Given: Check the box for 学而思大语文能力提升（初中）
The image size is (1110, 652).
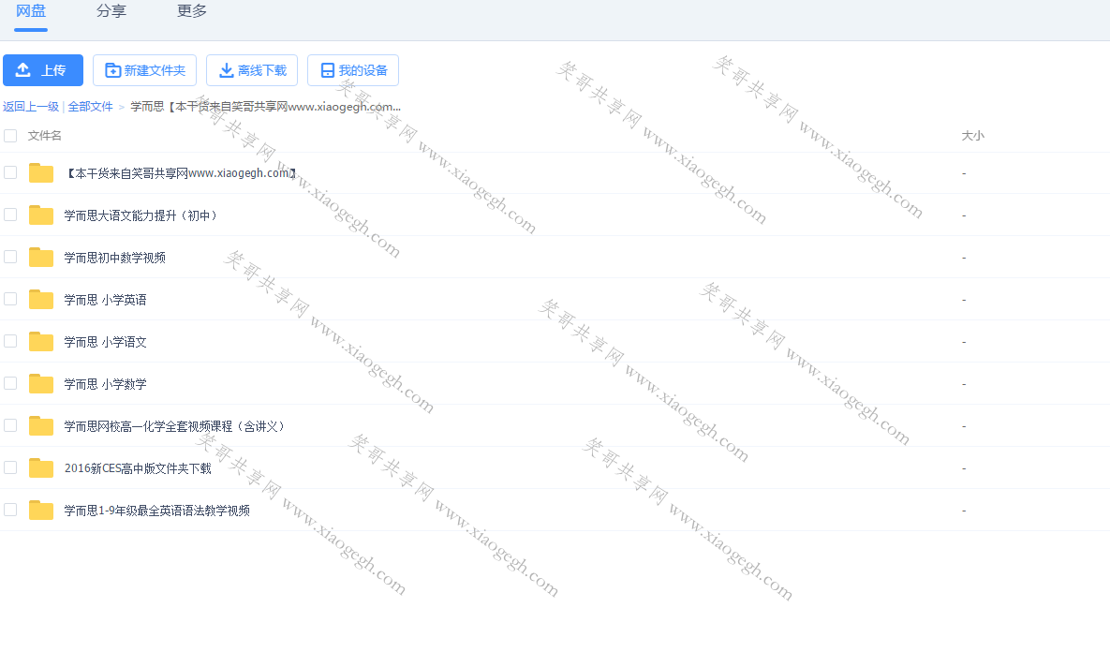Looking at the screenshot, I should pyautogui.click(x=10, y=215).
